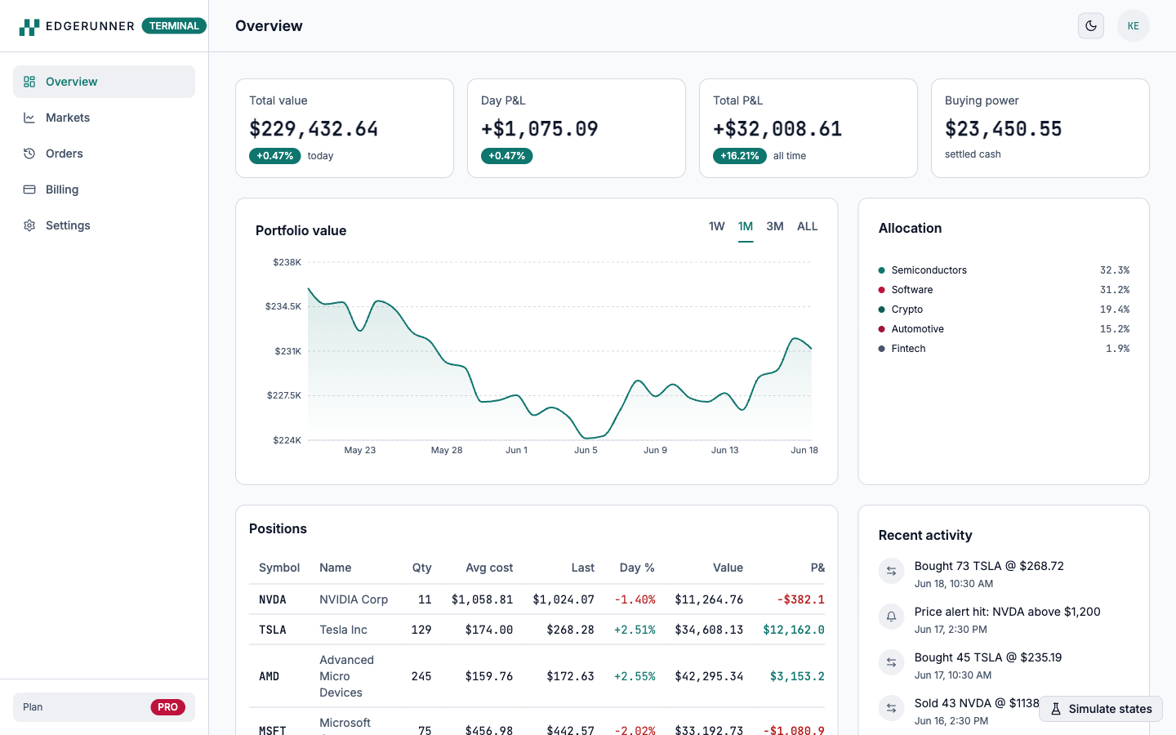Sort positions by Day % header

click(637, 568)
